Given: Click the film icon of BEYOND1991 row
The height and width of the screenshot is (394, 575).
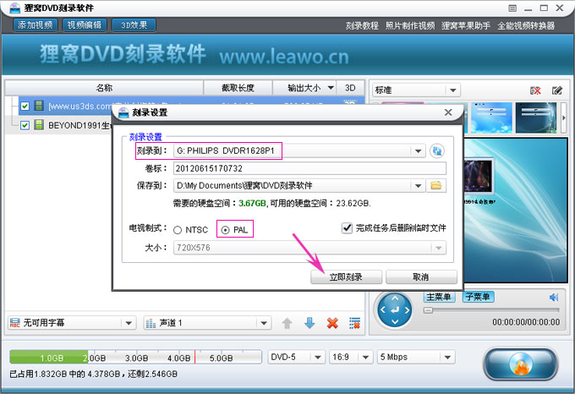Looking at the screenshot, I should [x=39, y=124].
